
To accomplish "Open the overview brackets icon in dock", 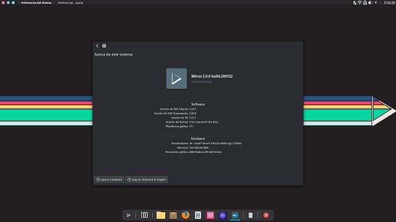I will click(x=144, y=215).
